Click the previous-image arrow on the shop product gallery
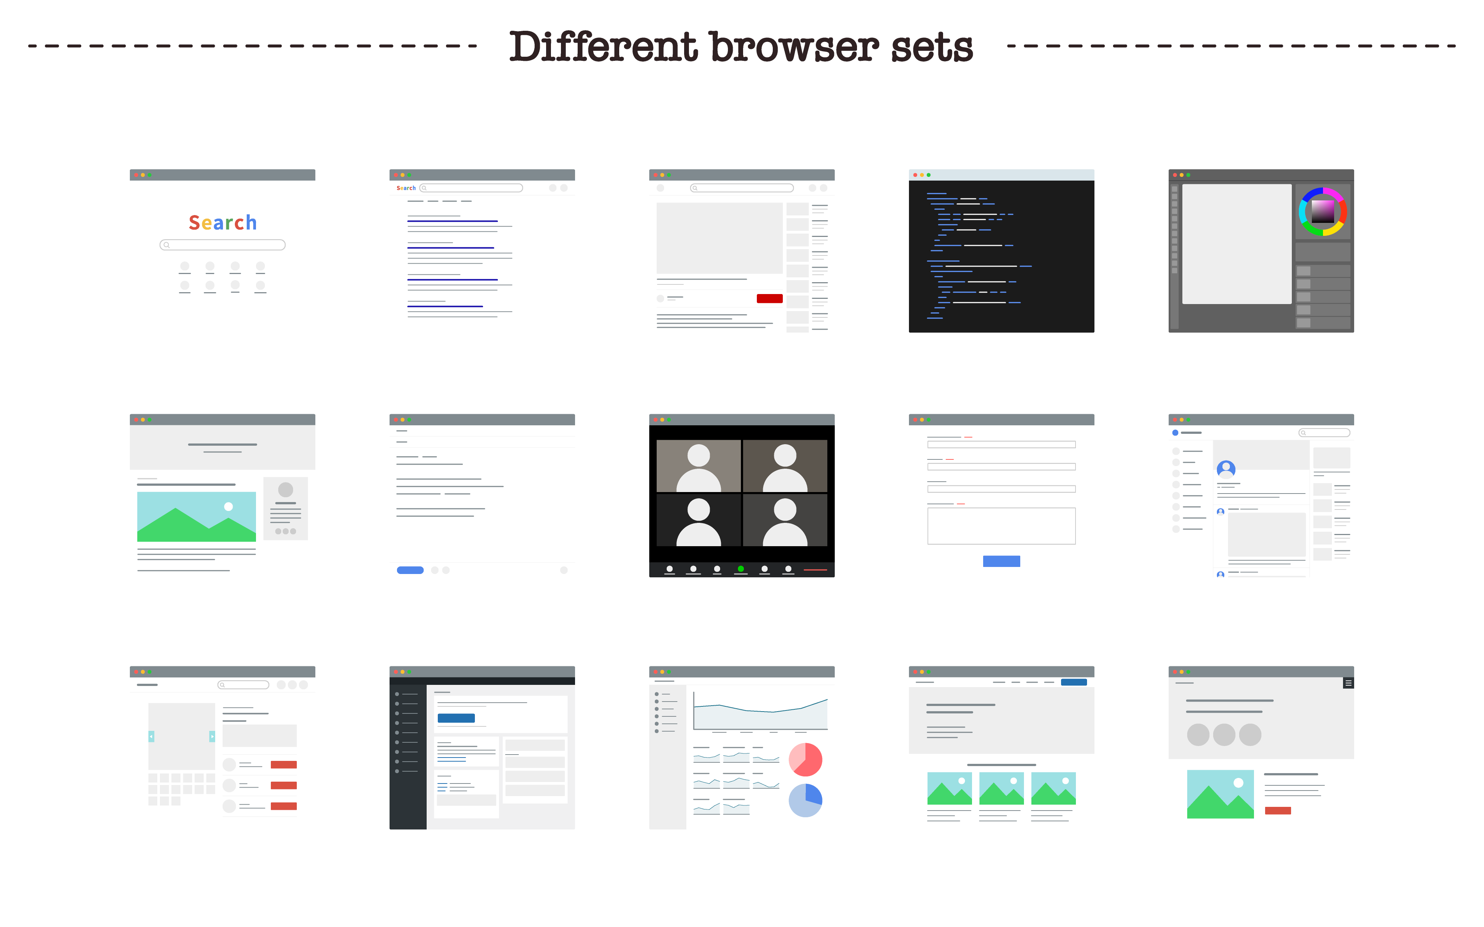This screenshot has height=927, width=1484. tap(151, 736)
